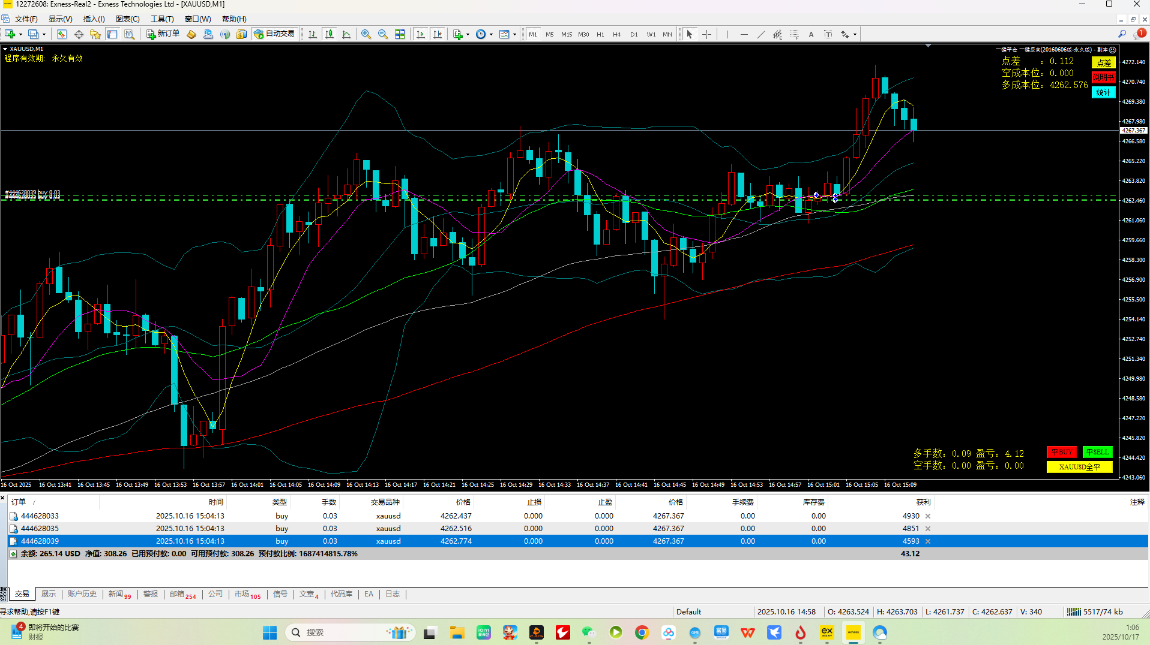Toggle chart shift icon
Screen dimensions: 1150x645
[x=438, y=34]
